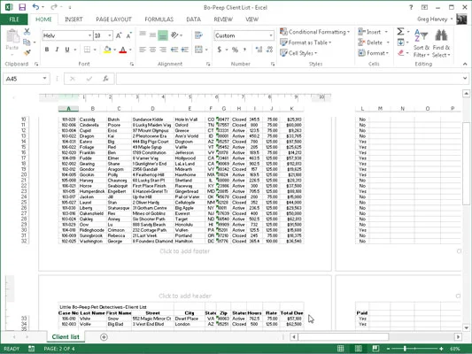Open the Name Box A45 dropdown

(44, 79)
